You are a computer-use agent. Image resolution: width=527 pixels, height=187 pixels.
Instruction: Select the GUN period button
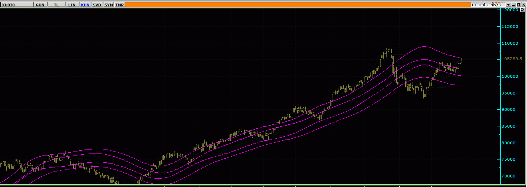(x=40, y=5)
